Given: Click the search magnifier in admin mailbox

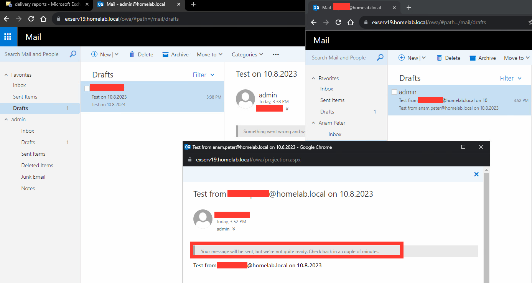Looking at the screenshot, I should (x=73, y=54).
